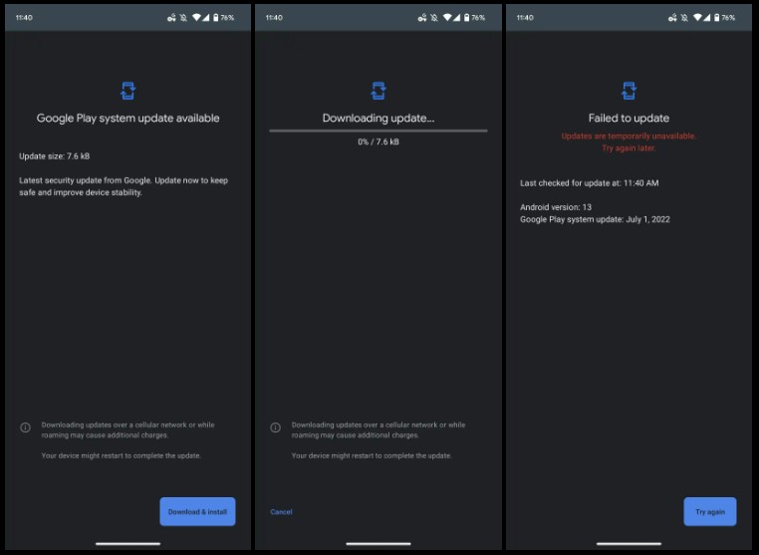Tap the key icon in third status bar

(672, 18)
